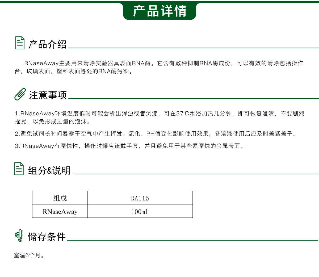Screen dimensions: 319x277
Task: Click the paperclip icon beside 注意事项
Action: click(20, 94)
